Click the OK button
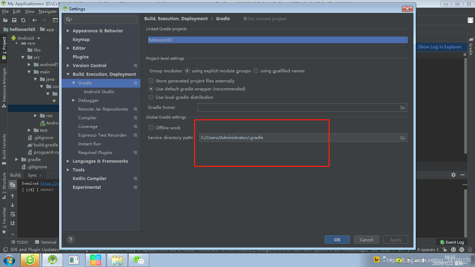The width and height of the screenshot is (475, 267). click(337, 240)
